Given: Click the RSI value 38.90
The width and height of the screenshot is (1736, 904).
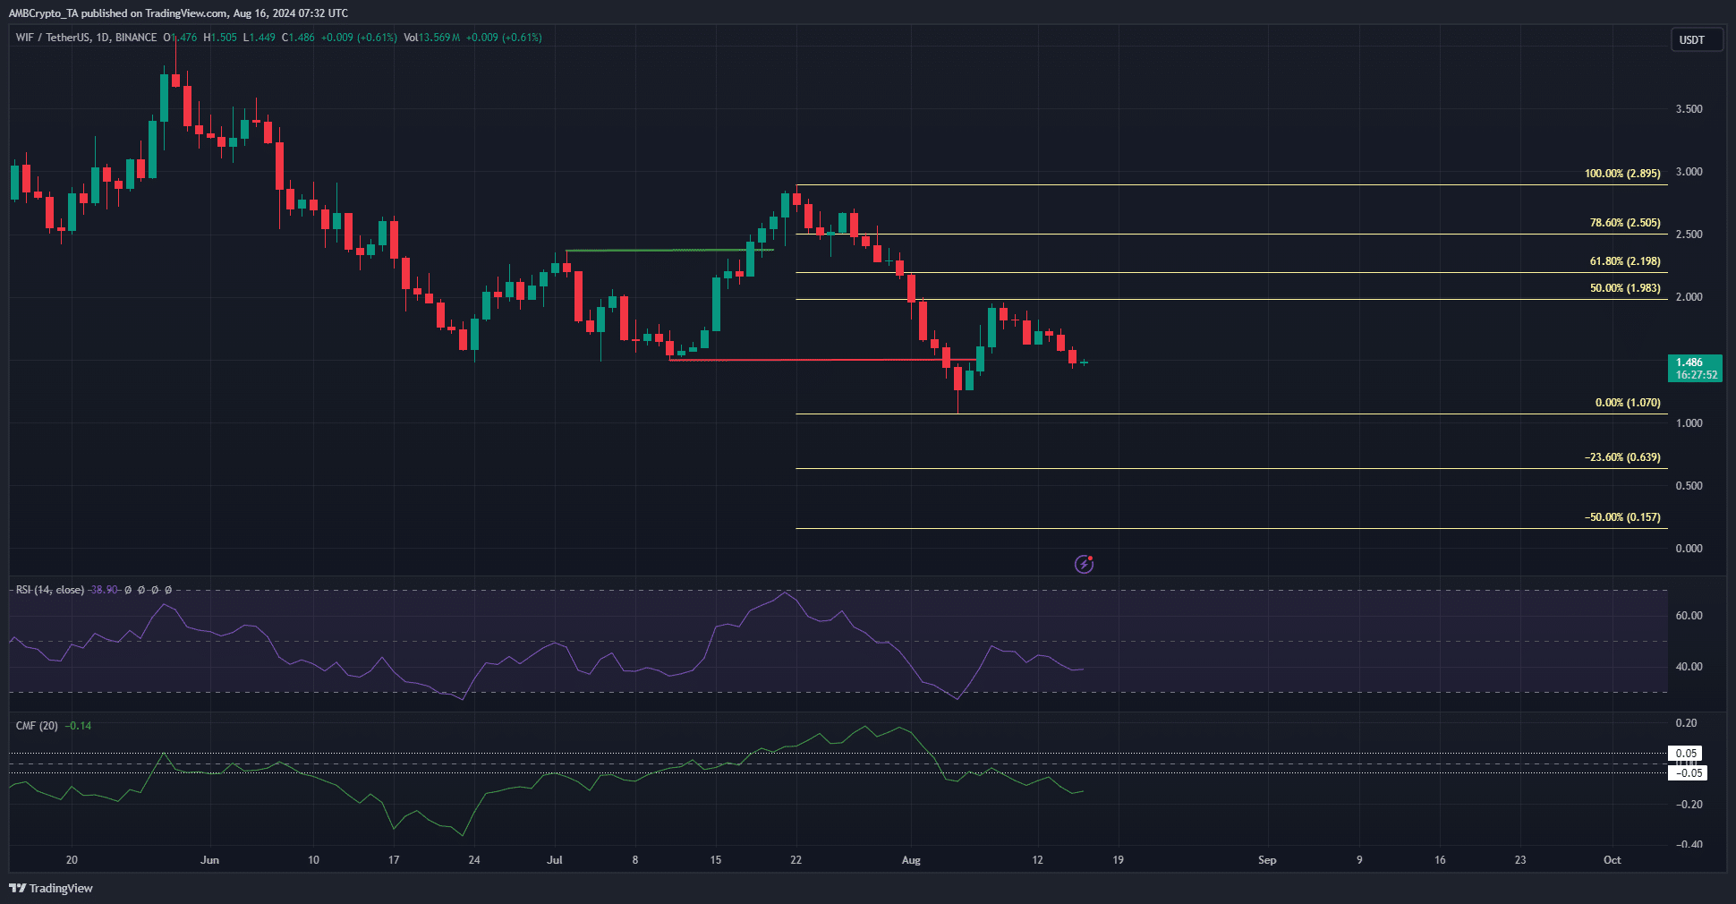Looking at the screenshot, I should click(x=104, y=590).
